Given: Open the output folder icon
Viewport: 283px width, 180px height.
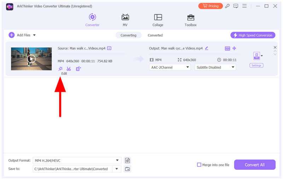Looking at the screenshot, I should (127, 169).
